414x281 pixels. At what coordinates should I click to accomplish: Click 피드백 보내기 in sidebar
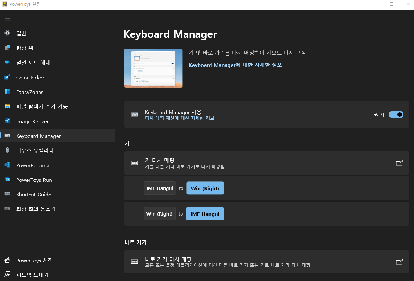[x=58, y=275]
